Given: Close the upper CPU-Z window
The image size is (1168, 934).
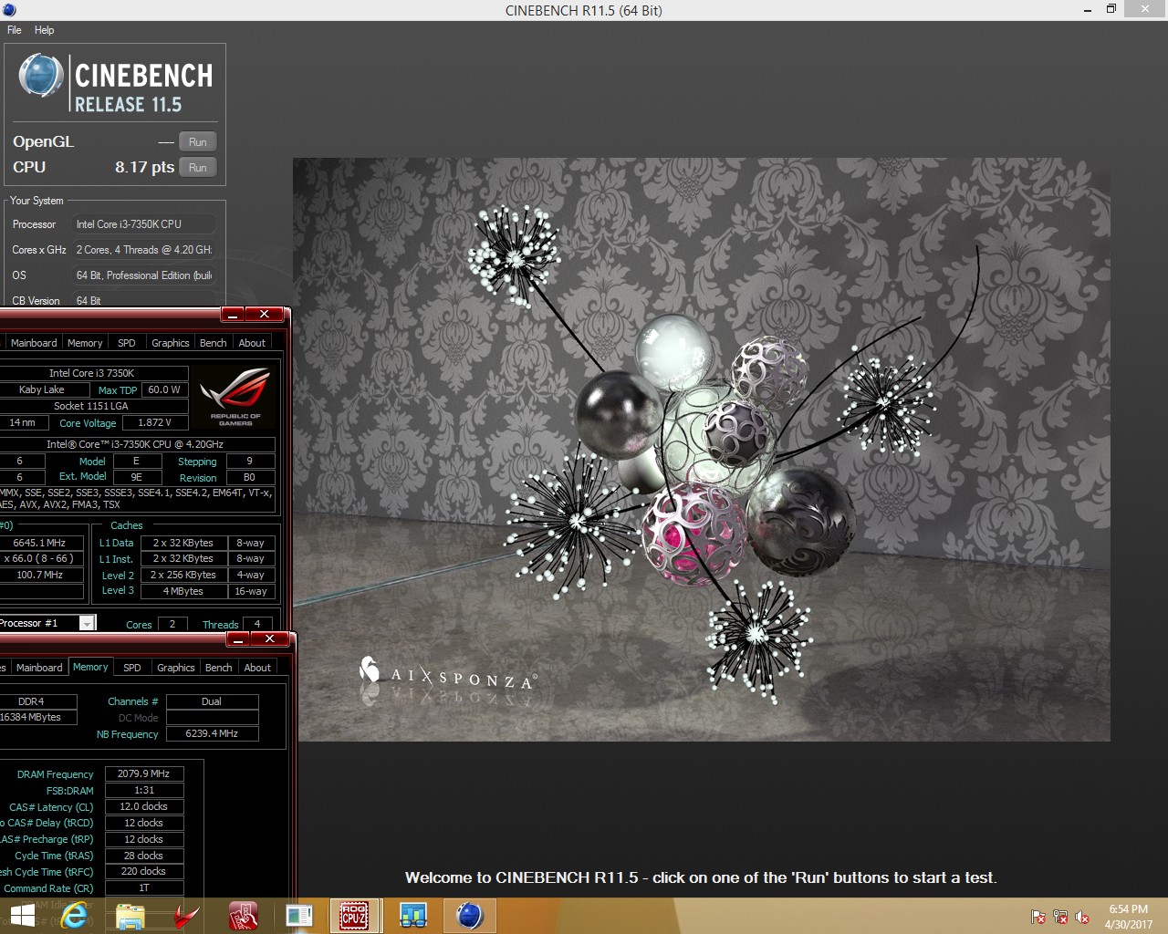Looking at the screenshot, I should (265, 315).
